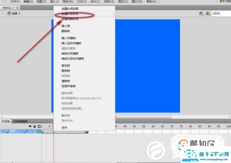Image resolution: width=231 pixels, height=163 pixels.
Task: Open the 控制(O) menu
Action: pos(109,2)
